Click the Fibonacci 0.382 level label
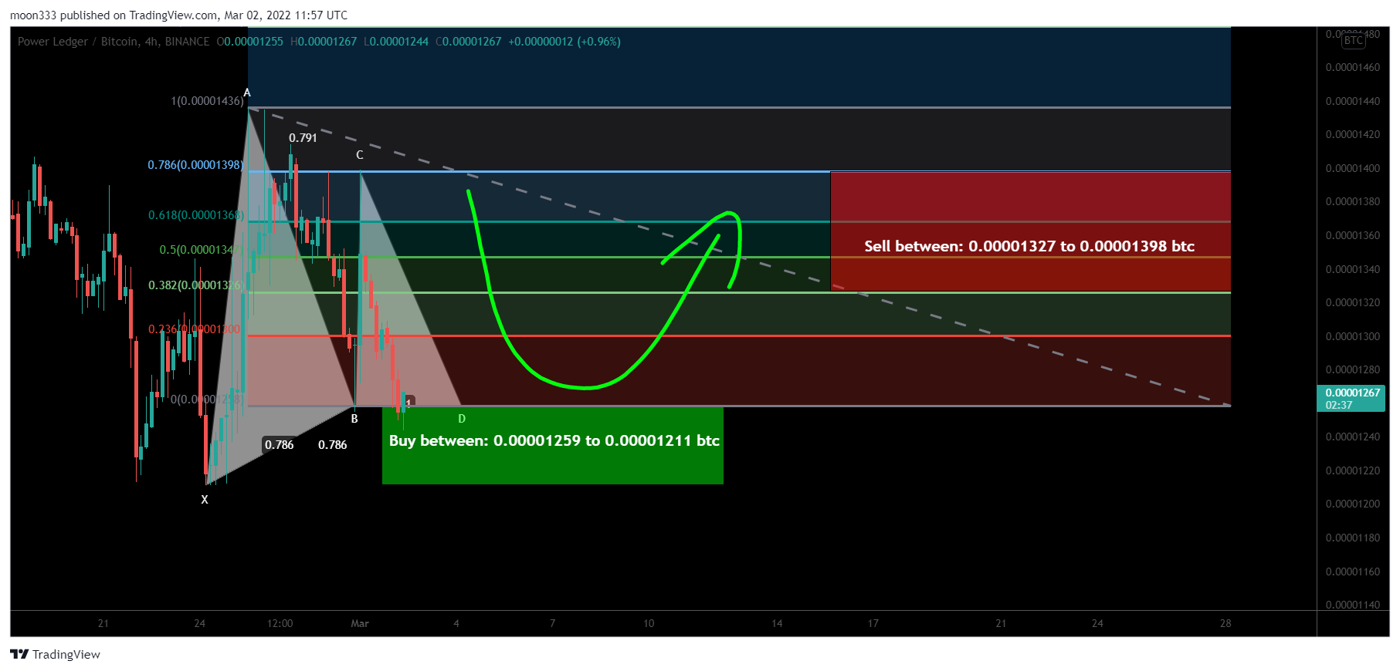This screenshot has width=1400, height=671. [x=196, y=285]
